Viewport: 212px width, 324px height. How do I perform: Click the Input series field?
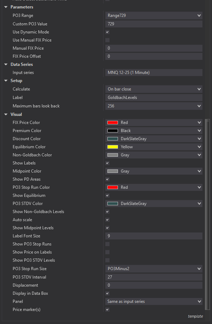pos(154,73)
